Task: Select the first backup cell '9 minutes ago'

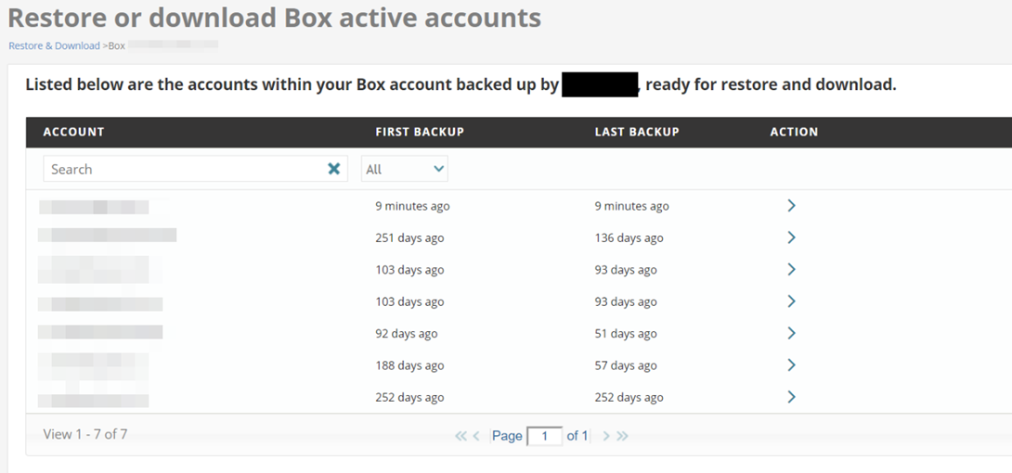Action: (412, 206)
